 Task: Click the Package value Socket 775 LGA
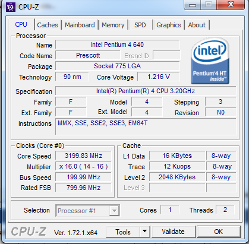pyautogui.click(x=118, y=66)
